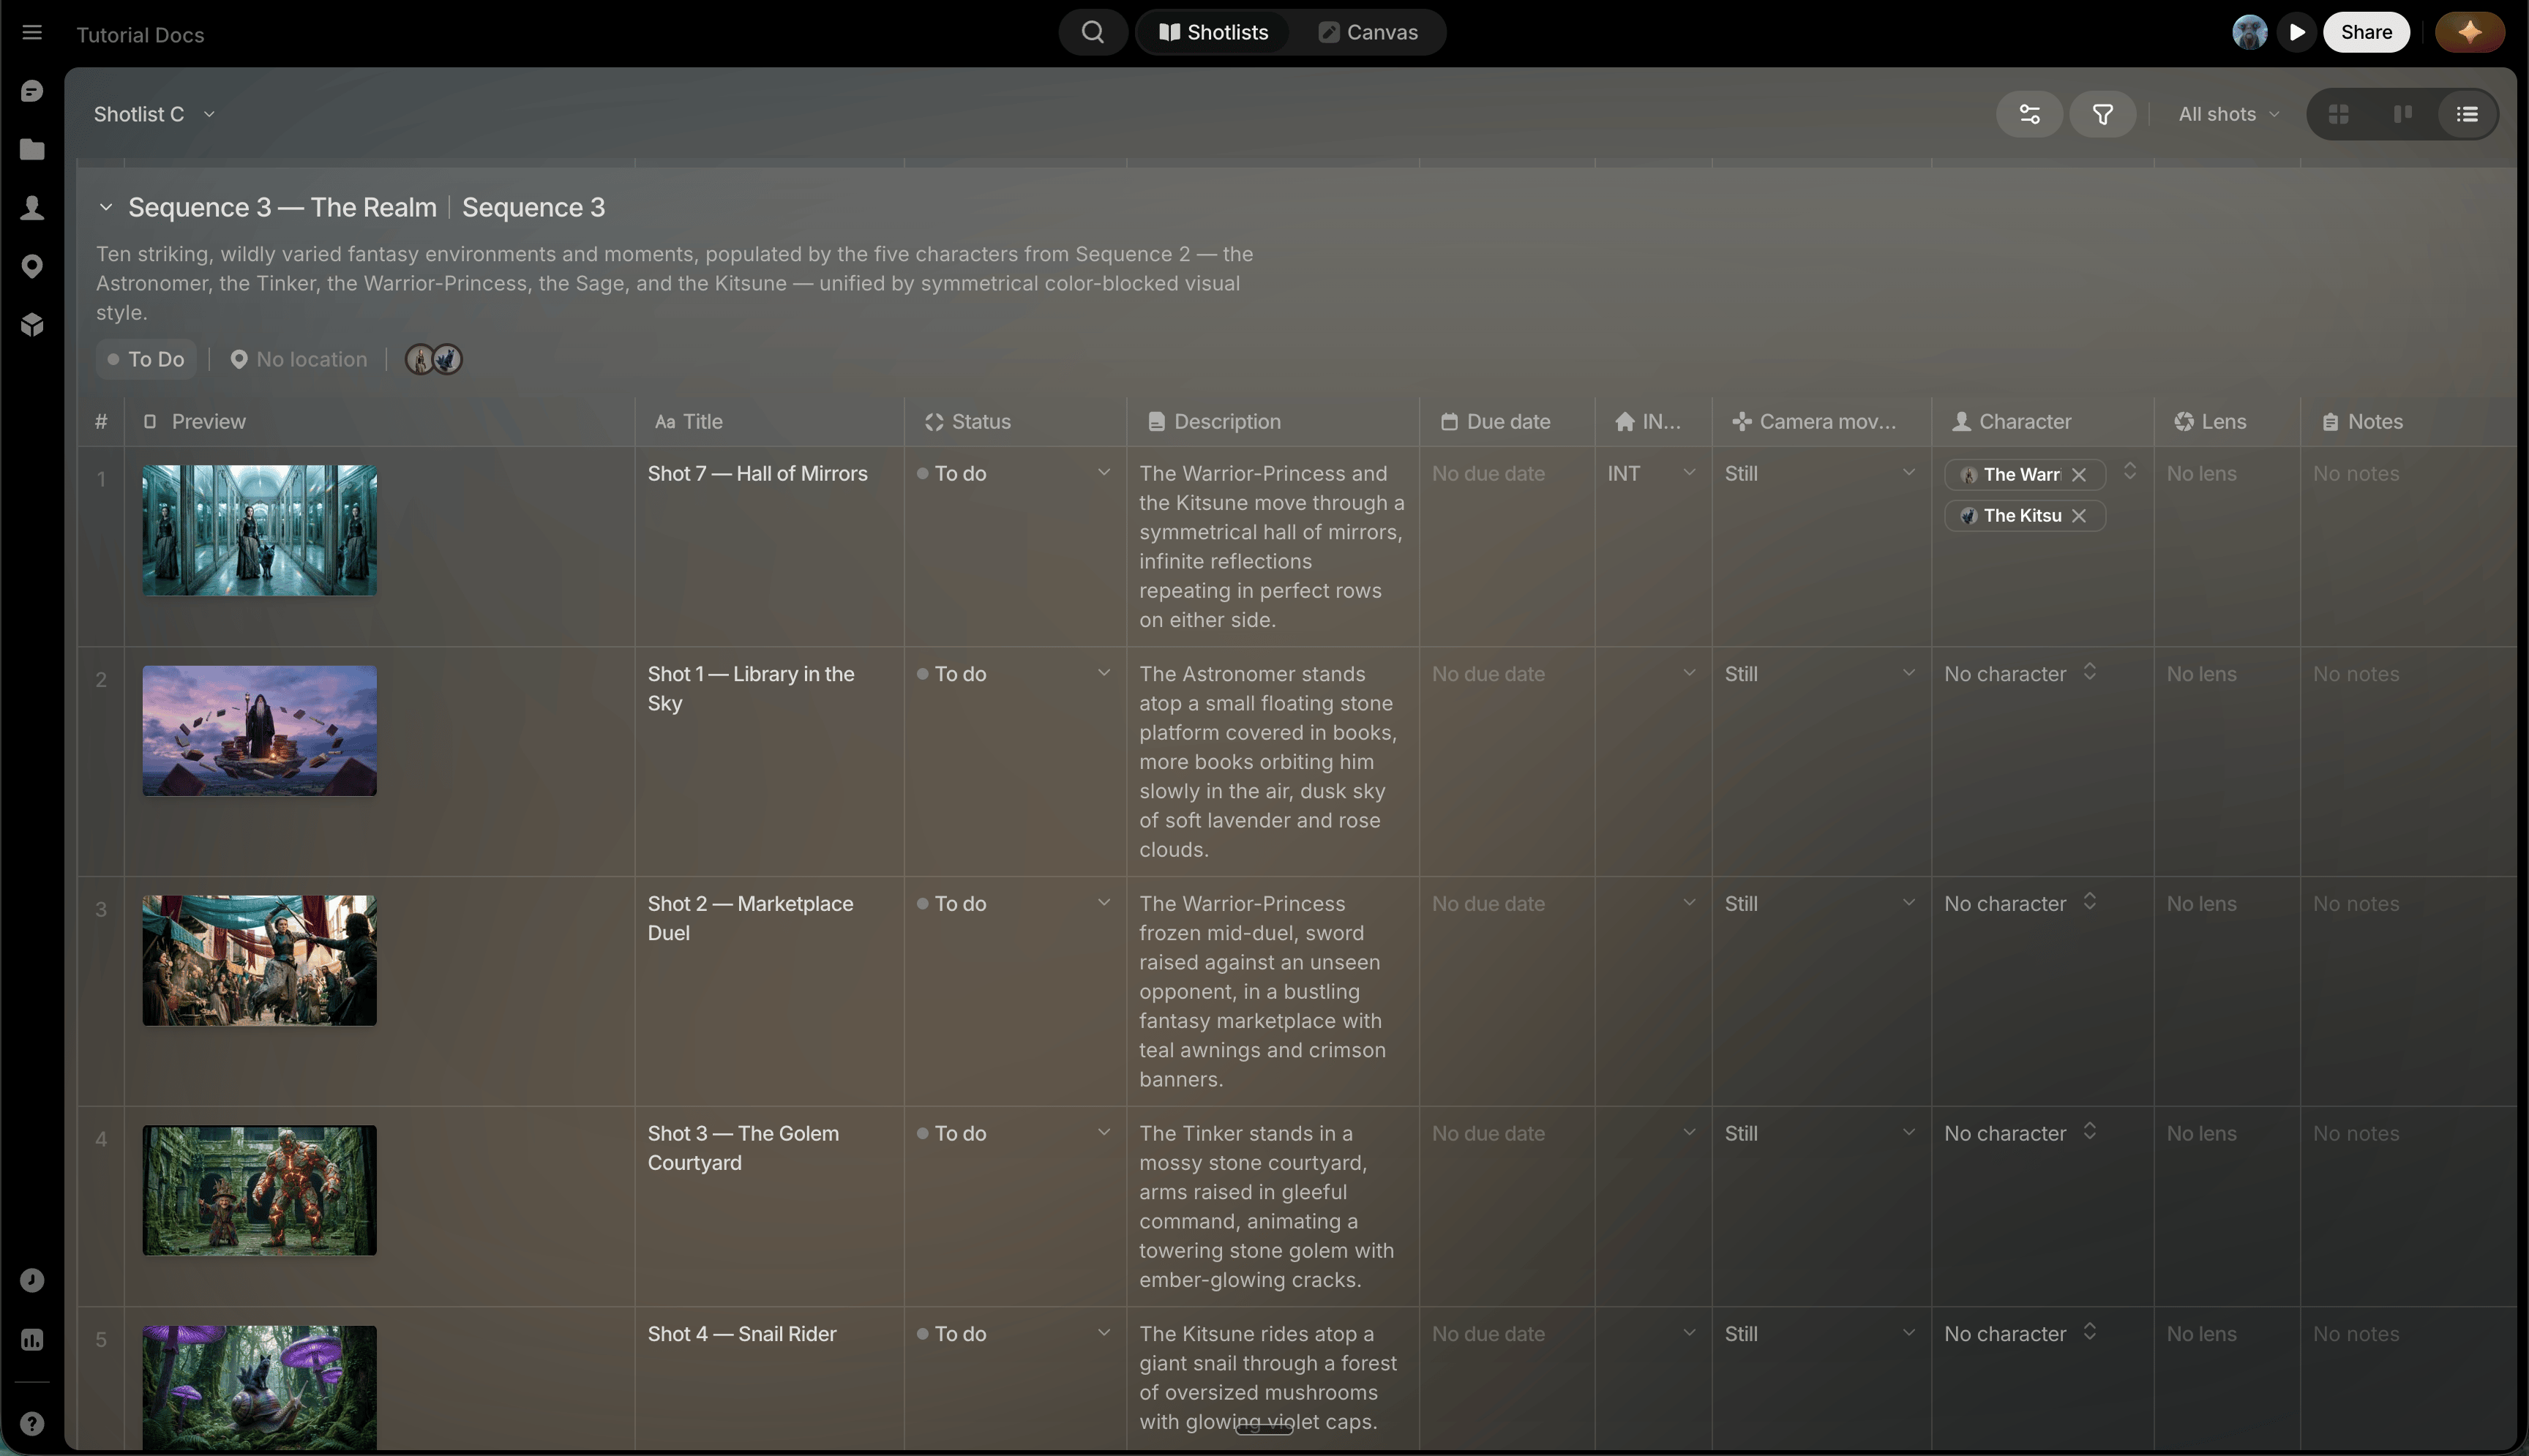
Task: Click the chart panel icon in sidebar
Action: coord(32,1340)
